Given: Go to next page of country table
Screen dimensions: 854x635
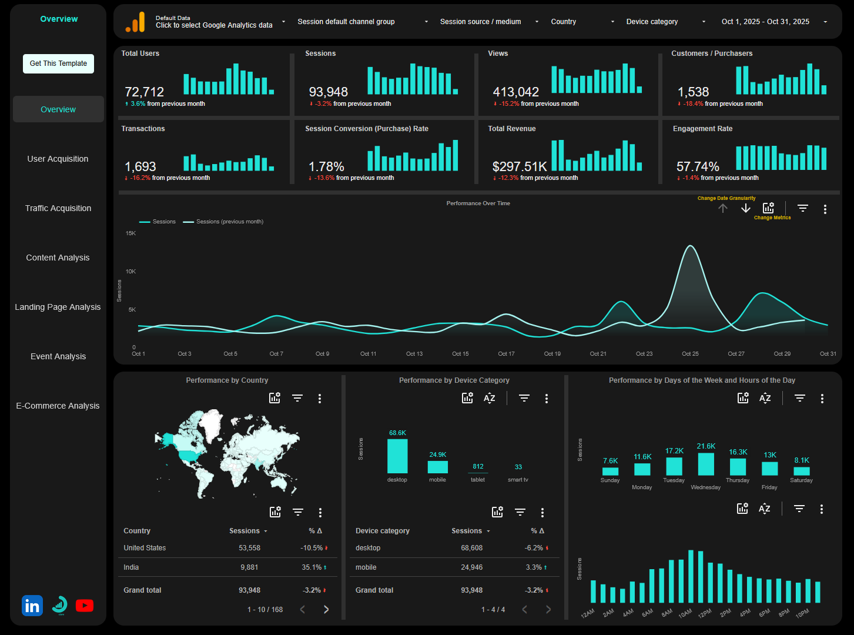Looking at the screenshot, I should pos(326,609).
